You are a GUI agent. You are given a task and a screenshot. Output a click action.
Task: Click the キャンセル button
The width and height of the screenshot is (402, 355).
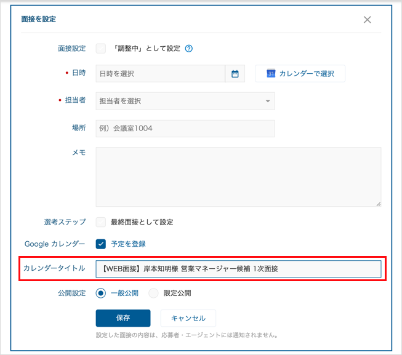coord(188,318)
